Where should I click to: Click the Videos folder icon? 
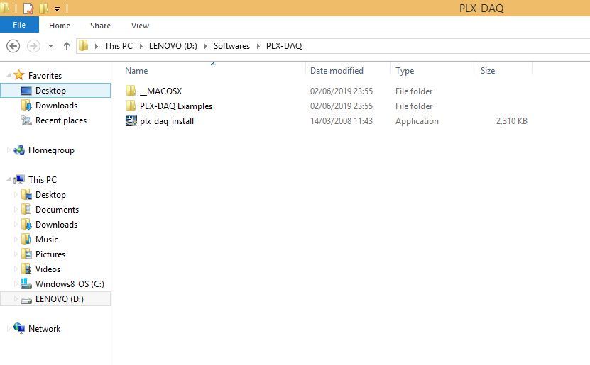26,269
